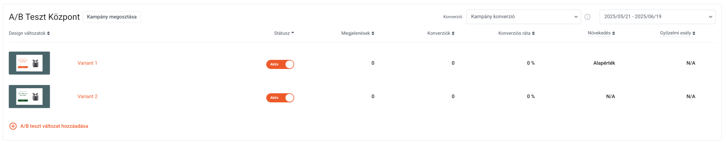The width and height of the screenshot is (726, 147).
Task: Open the Variant 1 link
Action: [87, 63]
